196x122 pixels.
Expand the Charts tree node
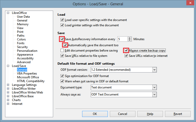[x=8, y=100]
